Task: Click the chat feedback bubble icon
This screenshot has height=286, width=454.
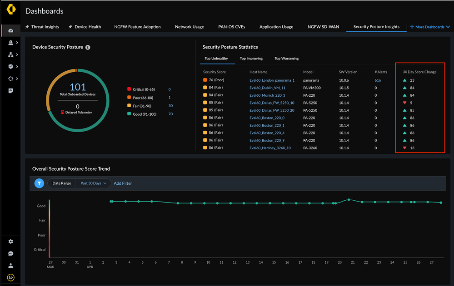Action: point(10,254)
